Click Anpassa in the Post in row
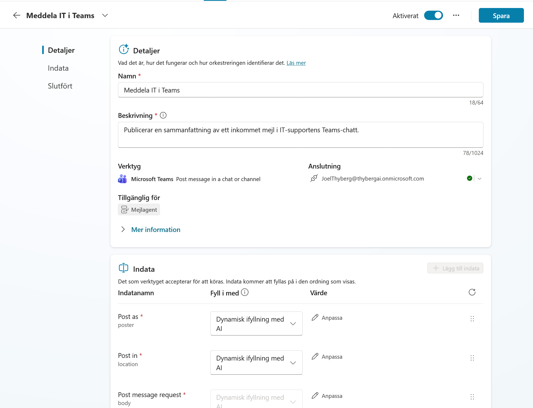533x408 pixels. coord(327,357)
